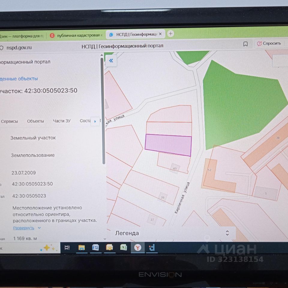The height and width of the screenshot is (288, 288).
Task: Click side panel scrollbar thumb
Action: point(103,111)
